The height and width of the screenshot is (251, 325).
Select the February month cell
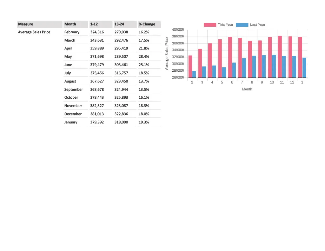click(72, 32)
